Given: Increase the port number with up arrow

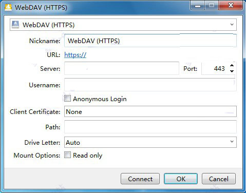Looking at the screenshot, I should pos(232,66).
